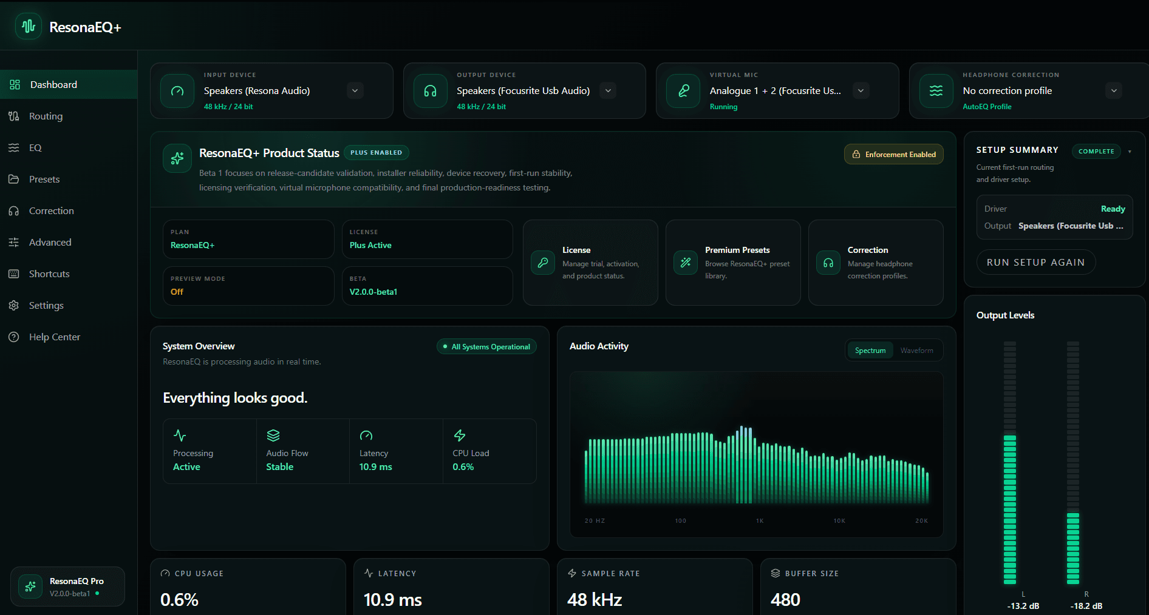Click the left channel output level meter
This screenshot has width=1149, height=615.
[x=1010, y=463]
